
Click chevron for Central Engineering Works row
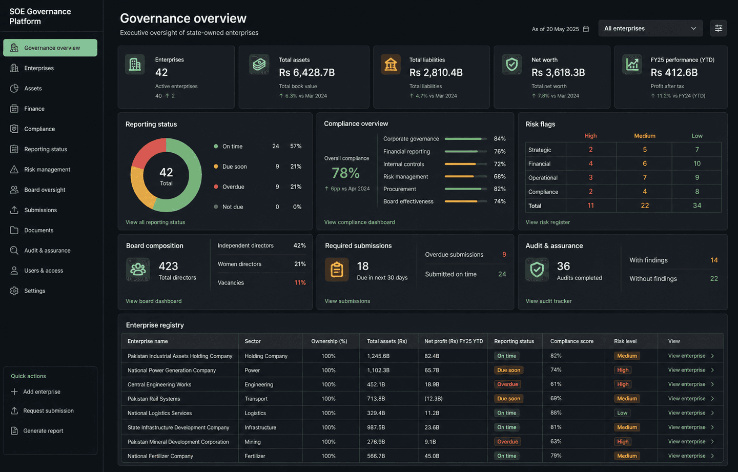712,384
